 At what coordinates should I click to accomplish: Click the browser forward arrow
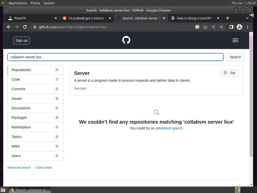point(17,27)
